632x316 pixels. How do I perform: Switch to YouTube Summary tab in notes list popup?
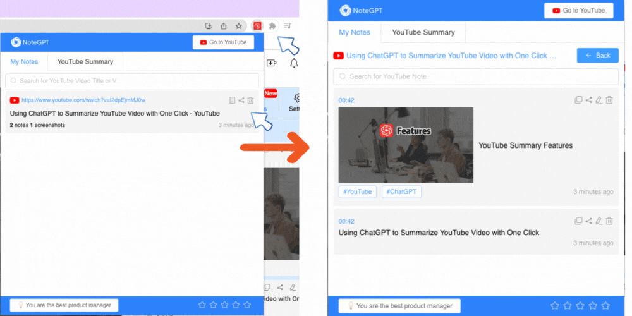click(85, 62)
